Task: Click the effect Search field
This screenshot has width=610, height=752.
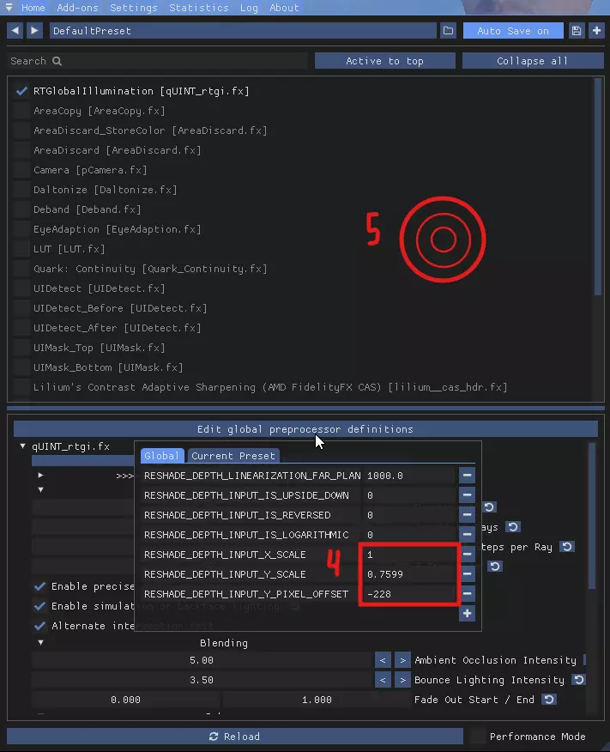Action: (158, 61)
